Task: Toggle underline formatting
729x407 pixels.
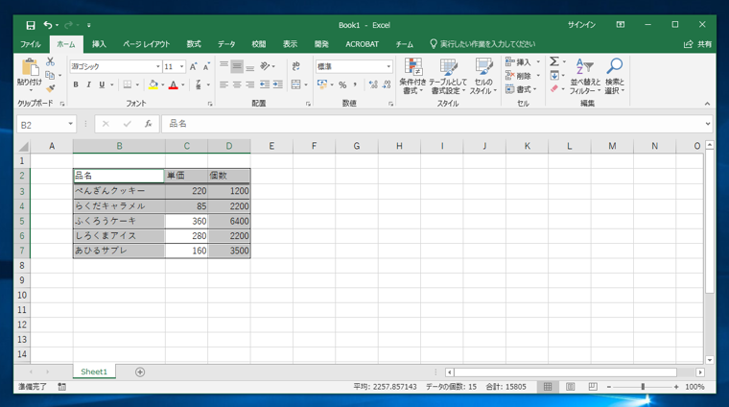Action: pyautogui.click(x=102, y=84)
